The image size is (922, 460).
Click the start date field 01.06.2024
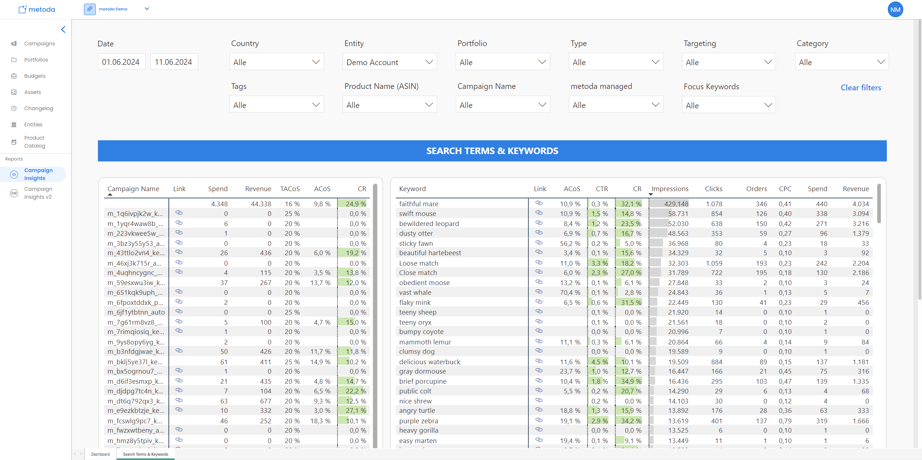(x=121, y=62)
